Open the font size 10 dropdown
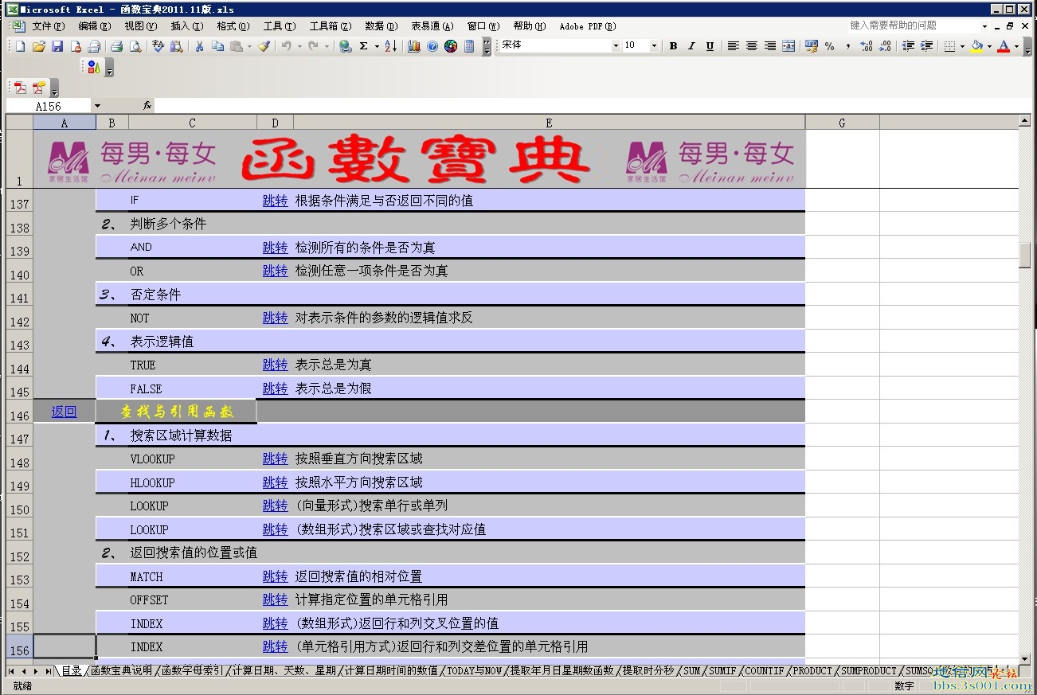Screen dimensions: 1037x695 (x=654, y=46)
